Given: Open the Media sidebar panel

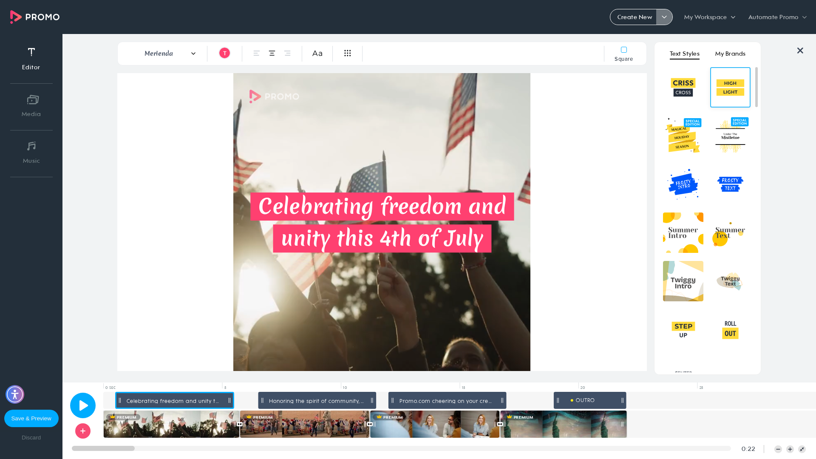Looking at the screenshot, I should (31, 106).
